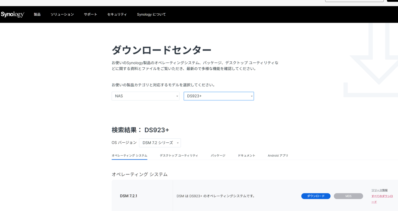Open the リリース情報 link
The image size is (398, 211).
tap(379, 190)
